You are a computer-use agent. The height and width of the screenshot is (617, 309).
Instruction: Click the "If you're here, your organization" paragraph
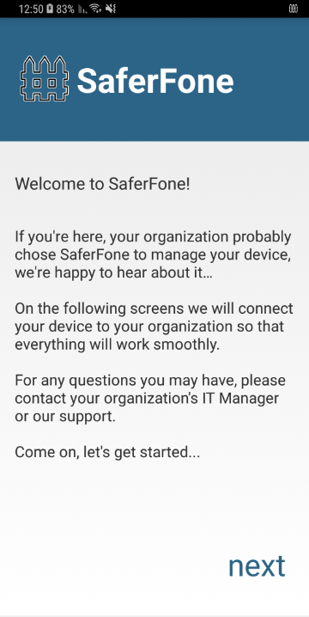[154, 255]
